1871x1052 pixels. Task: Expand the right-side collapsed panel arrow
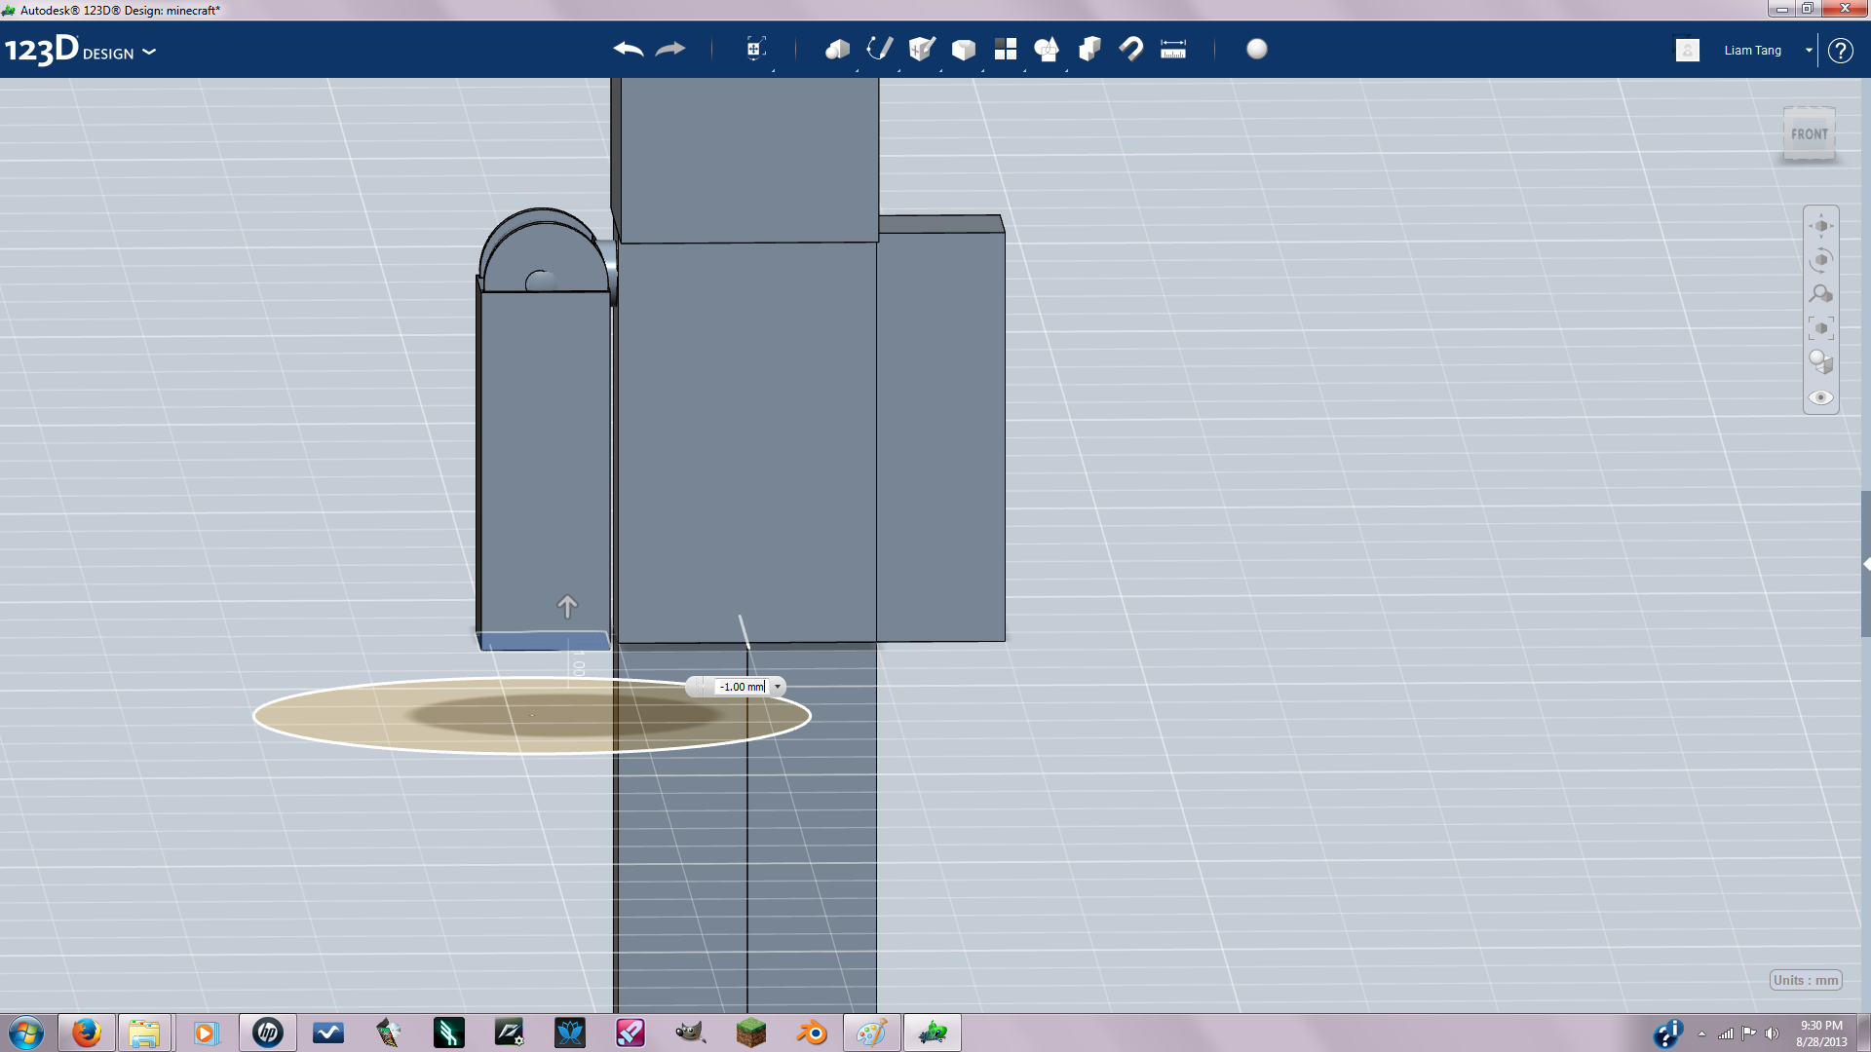point(1866,564)
